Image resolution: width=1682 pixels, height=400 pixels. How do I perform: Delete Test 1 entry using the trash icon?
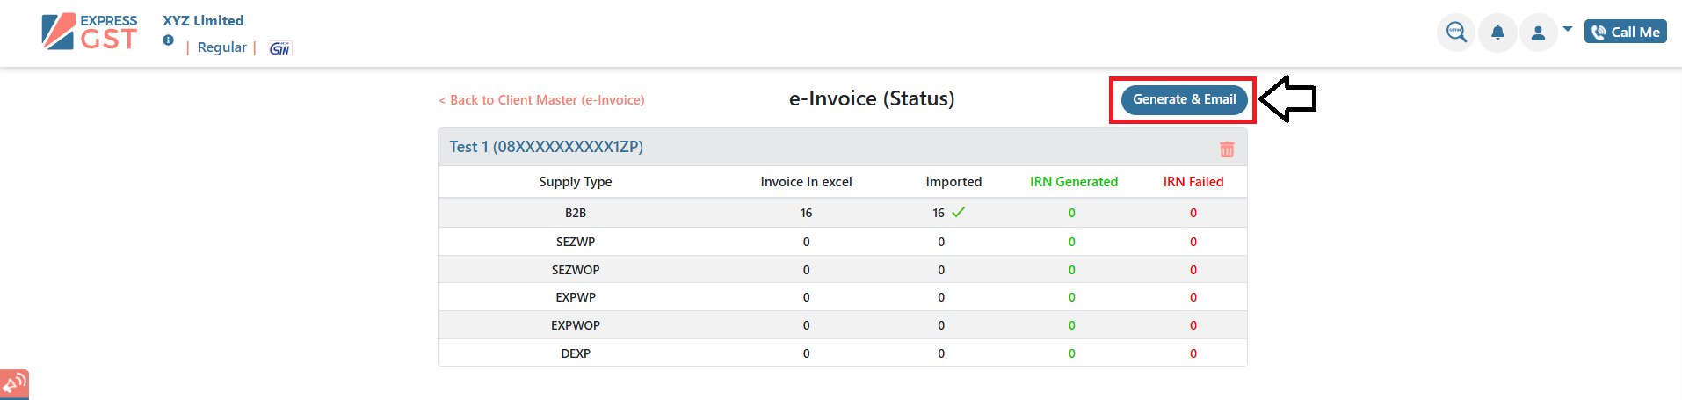coord(1227,149)
